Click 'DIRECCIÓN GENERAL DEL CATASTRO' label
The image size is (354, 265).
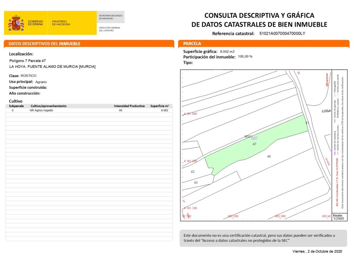click(x=110, y=29)
